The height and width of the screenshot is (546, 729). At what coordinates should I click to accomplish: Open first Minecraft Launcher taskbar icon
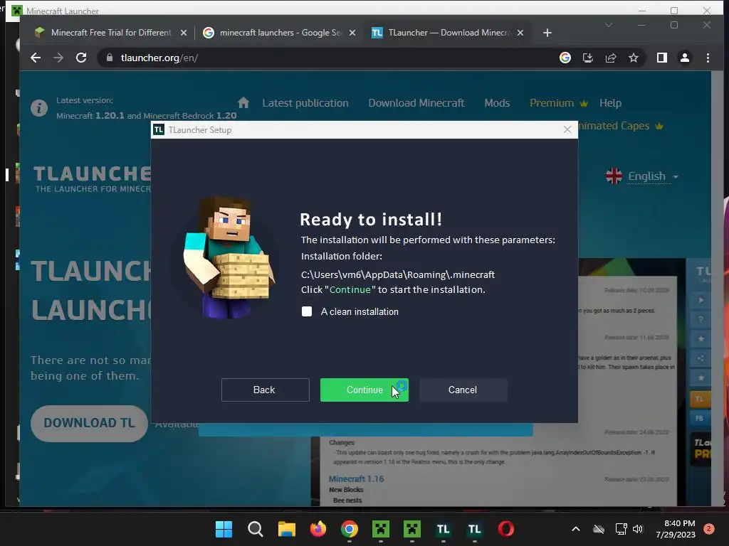click(x=381, y=529)
